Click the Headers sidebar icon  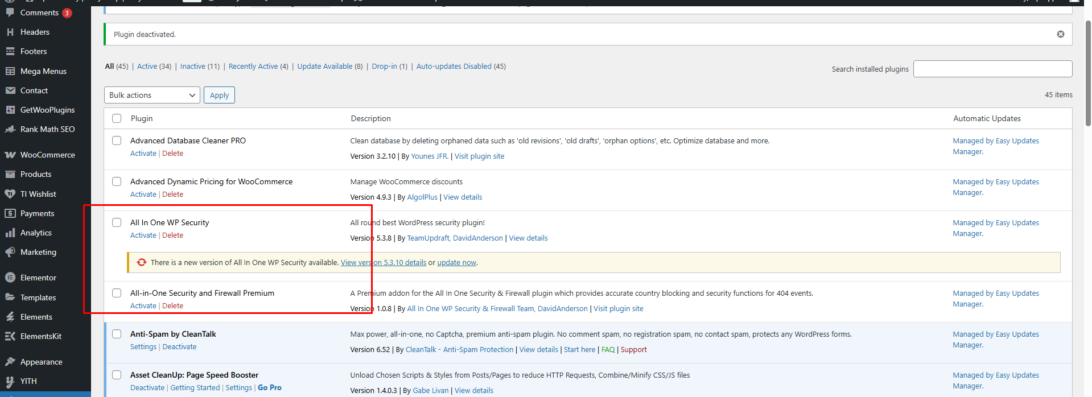click(x=10, y=32)
